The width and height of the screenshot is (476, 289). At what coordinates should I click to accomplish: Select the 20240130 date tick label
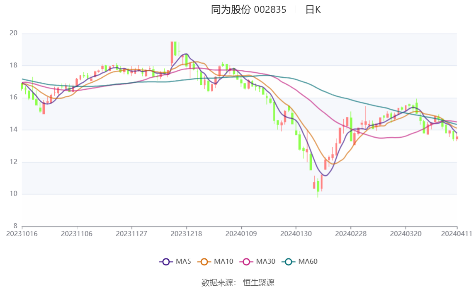click(296, 234)
